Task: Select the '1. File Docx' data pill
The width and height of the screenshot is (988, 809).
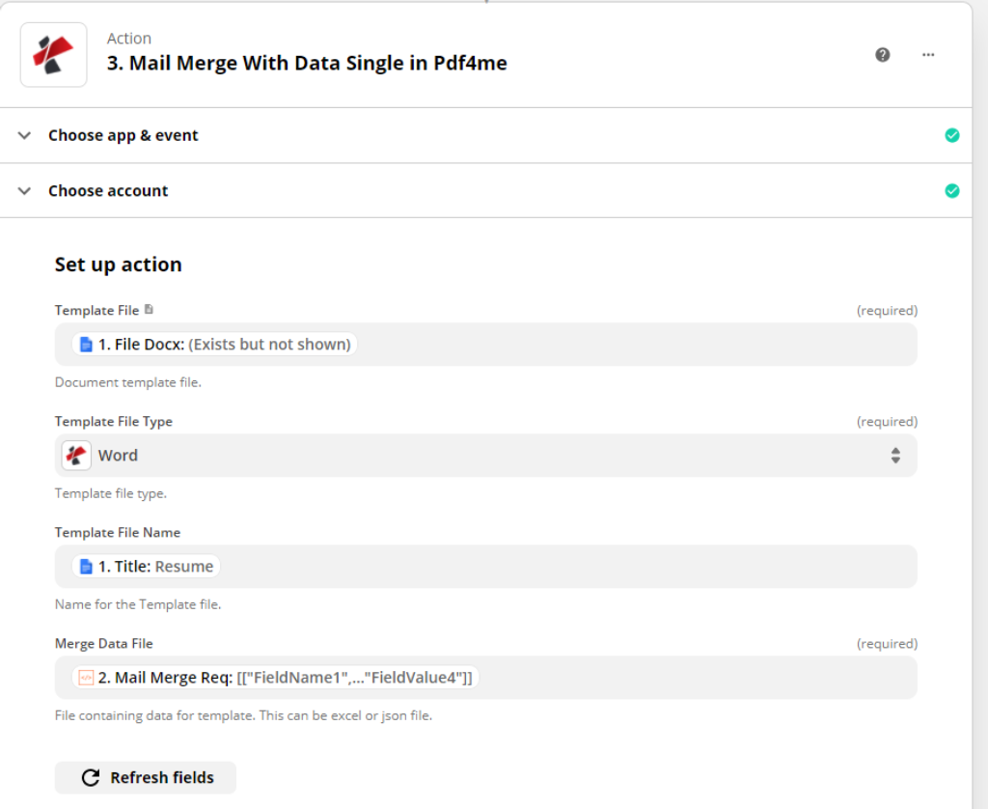Action: tap(224, 345)
